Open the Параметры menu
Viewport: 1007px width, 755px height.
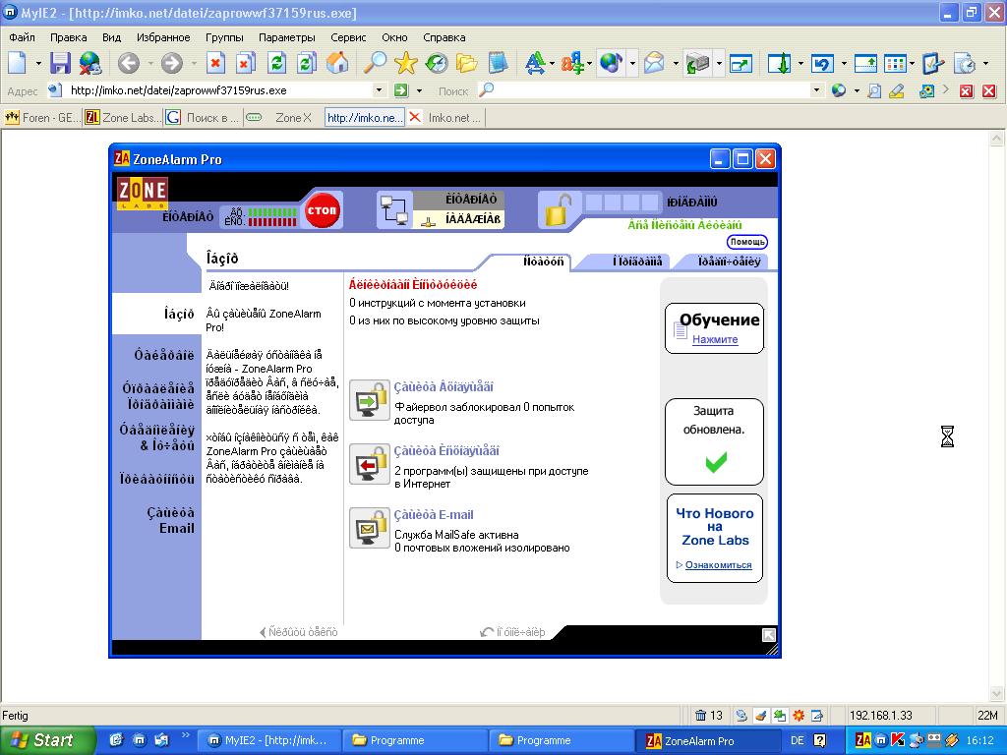tap(286, 37)
